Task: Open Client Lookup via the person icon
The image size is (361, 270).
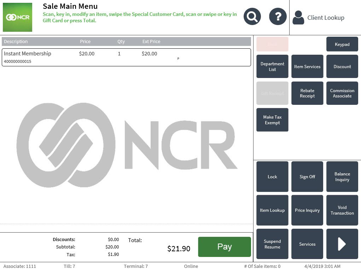Action: click(x=298, y=17)
